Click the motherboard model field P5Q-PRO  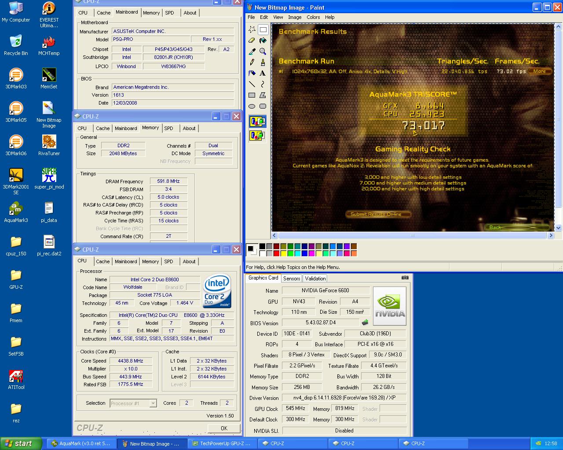151,39
